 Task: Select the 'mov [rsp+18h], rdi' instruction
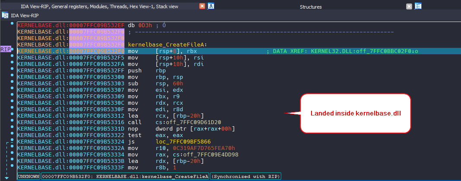coord(166,64)
